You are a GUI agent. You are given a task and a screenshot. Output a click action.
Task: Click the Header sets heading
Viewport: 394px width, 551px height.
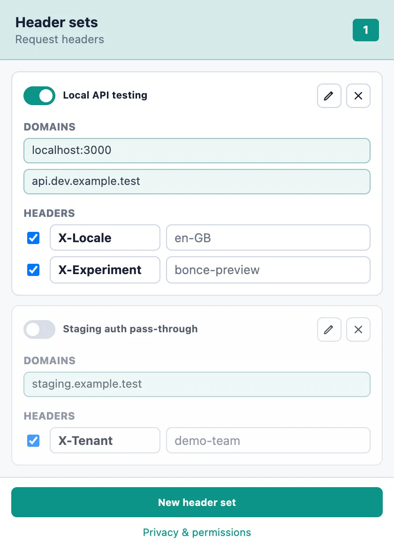point(57,23)
